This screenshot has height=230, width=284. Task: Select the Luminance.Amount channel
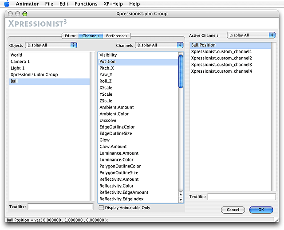[138, 153]
